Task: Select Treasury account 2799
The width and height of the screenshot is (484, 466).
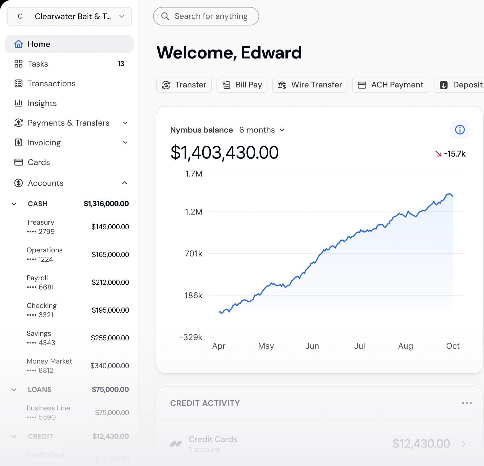Action: [x=78, y=227]
